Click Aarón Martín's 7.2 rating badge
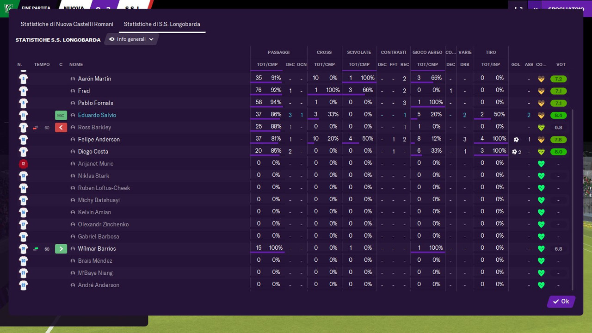Image resolution: width=592 pixels, height=333 pixels. [x=559, y=79]
